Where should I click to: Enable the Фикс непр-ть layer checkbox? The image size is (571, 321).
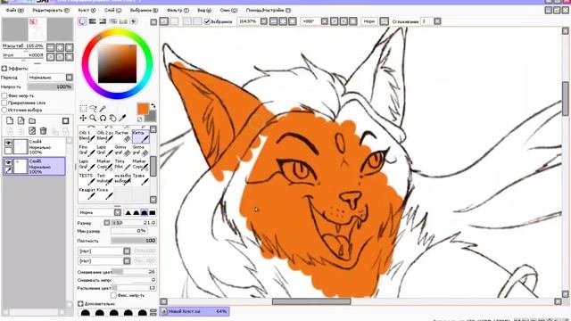click(x=4, y=95)
